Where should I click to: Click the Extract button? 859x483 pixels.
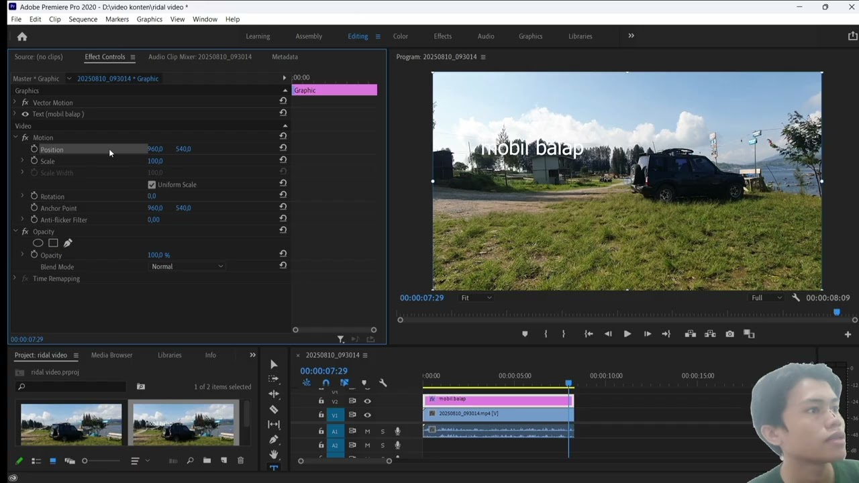(710, 334)
